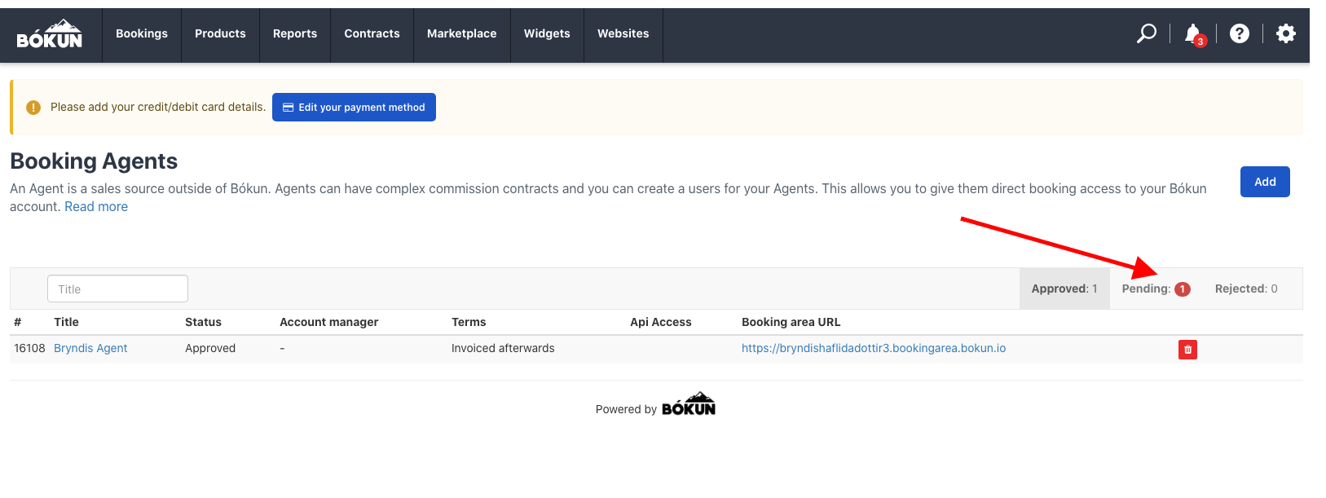
Task: Open the Bookings menu
Action: (x=142, y=34)
